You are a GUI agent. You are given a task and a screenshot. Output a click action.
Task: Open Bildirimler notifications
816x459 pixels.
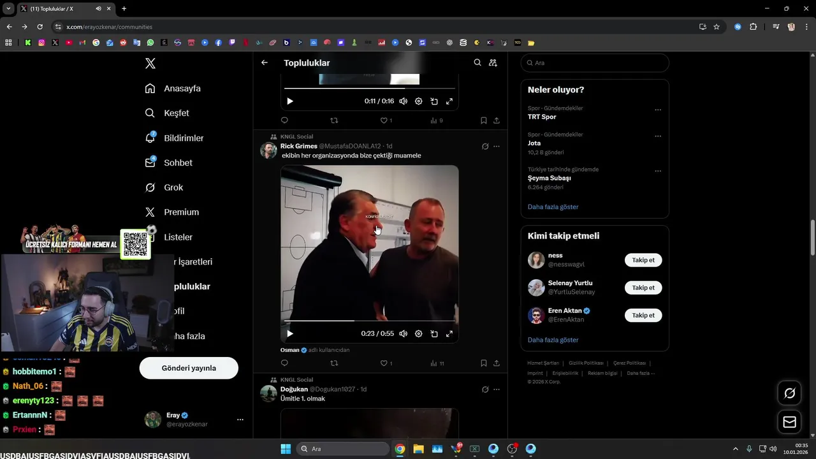[174, 138]
